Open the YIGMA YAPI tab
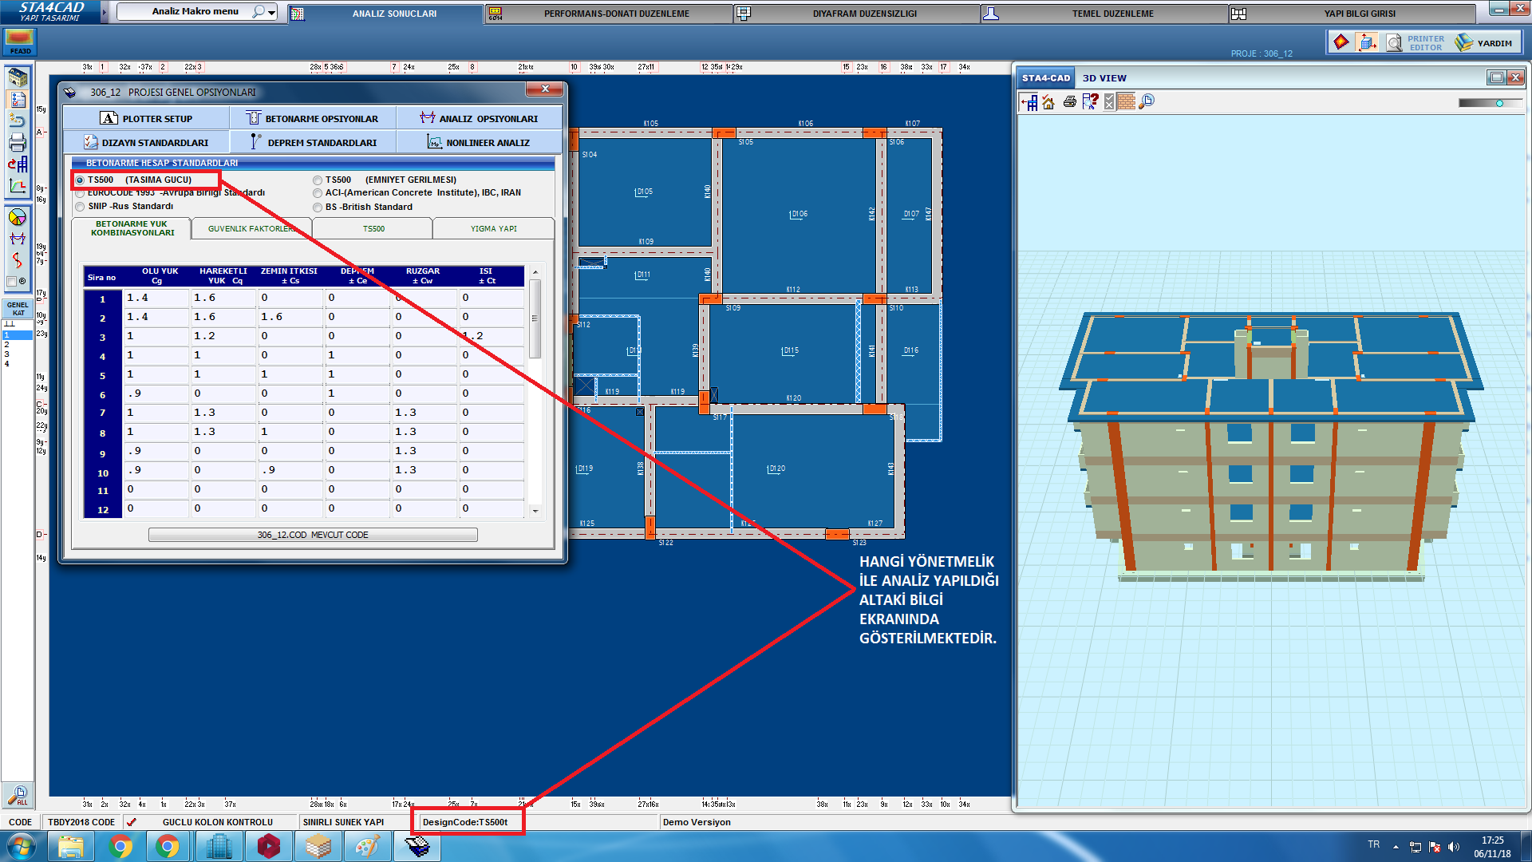This screenshot has height=862, width=1532. (493, 229)
